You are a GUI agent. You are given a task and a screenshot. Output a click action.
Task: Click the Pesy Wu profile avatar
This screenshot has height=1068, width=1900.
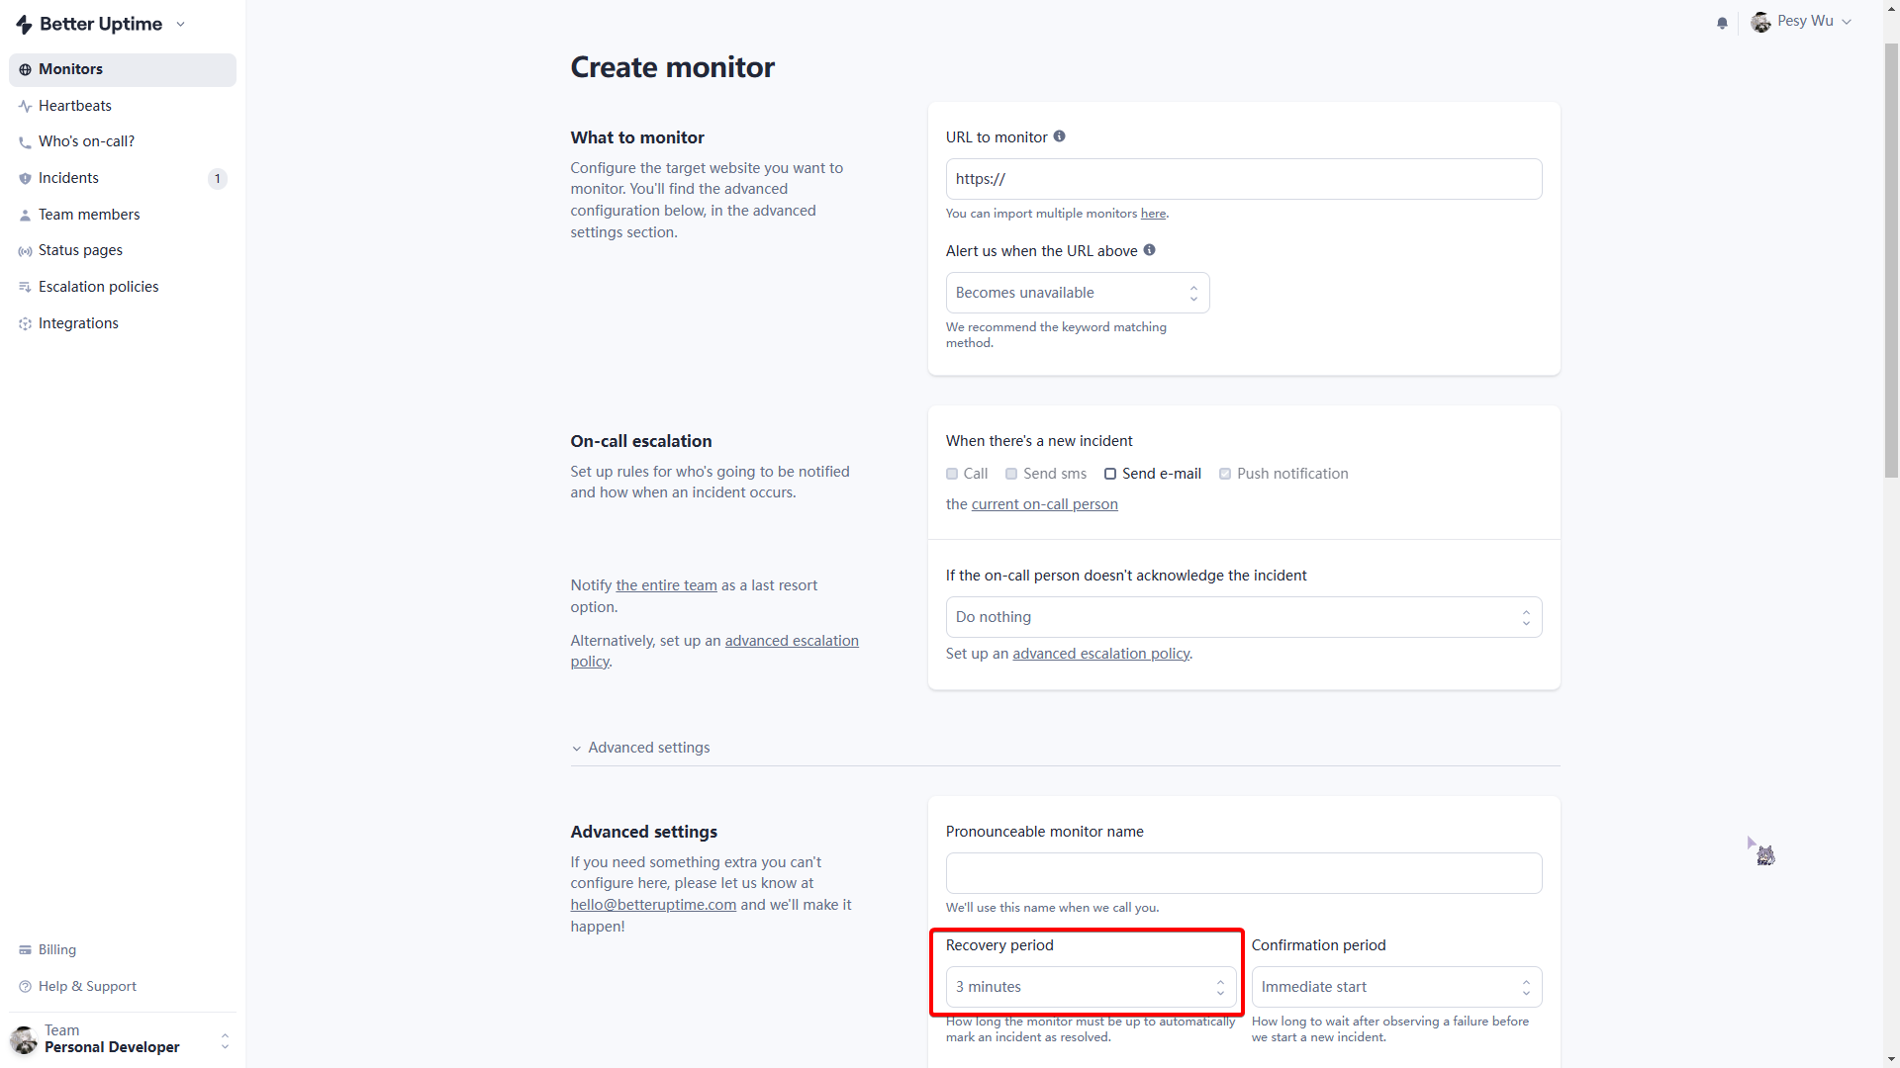point(1760,22)
